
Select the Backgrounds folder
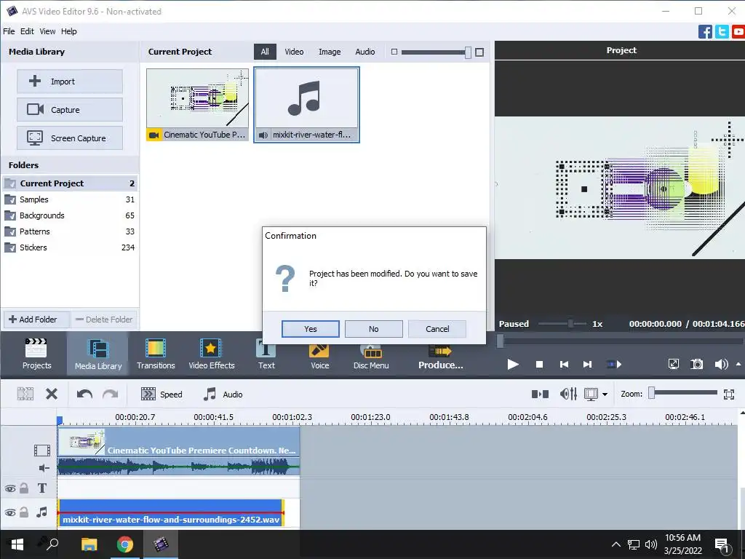[x=70, y=215]
